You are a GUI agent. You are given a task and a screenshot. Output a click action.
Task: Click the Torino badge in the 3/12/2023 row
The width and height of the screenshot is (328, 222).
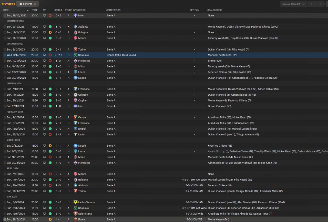(x=75, y=49)
